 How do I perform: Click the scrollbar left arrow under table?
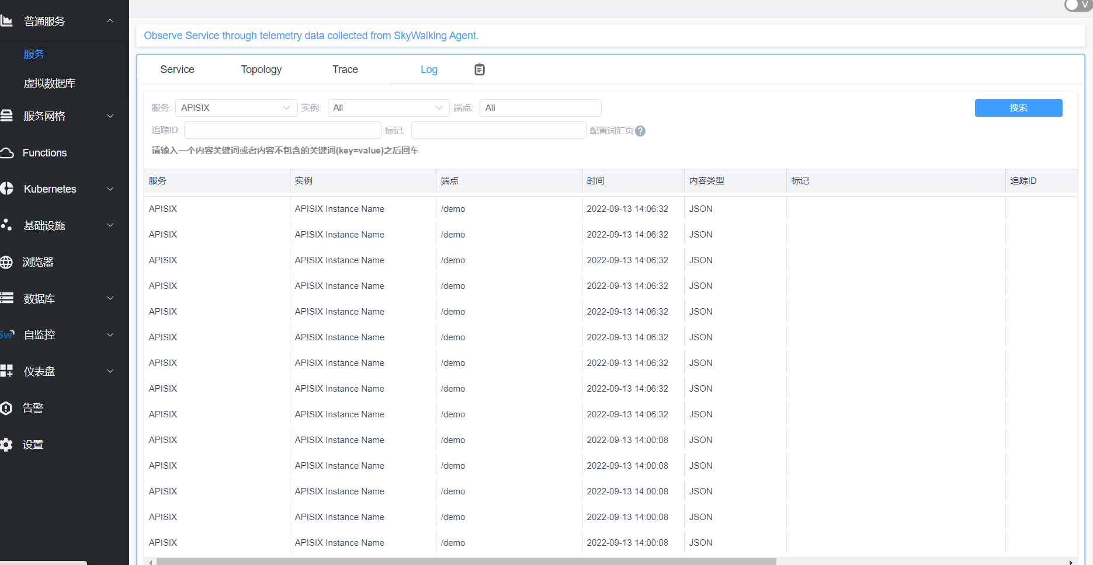click(151, 562)
